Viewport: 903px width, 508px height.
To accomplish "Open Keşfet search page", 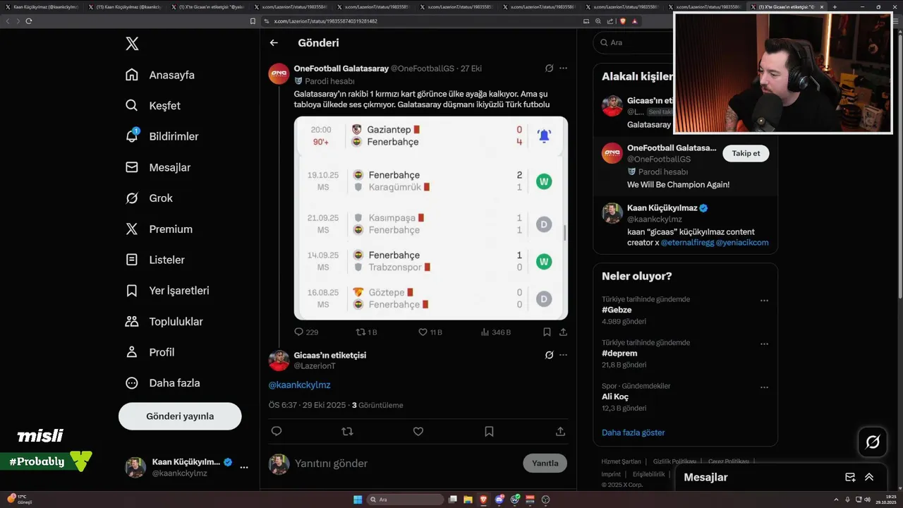I will tap(153, 106).
